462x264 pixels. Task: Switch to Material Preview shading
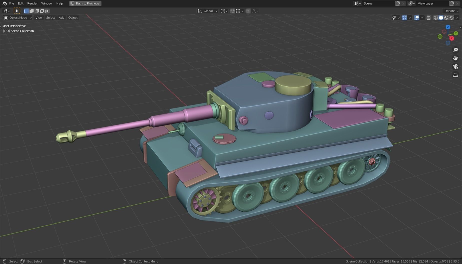[446, 18]
